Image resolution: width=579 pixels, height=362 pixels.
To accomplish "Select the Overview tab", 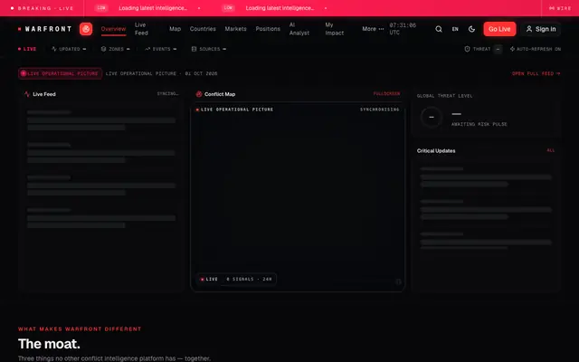I will [x=113, y=29].
